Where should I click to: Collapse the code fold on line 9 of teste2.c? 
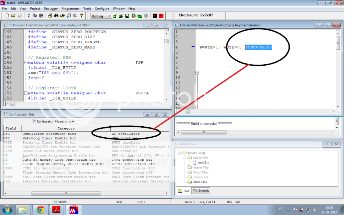[197, 73]
